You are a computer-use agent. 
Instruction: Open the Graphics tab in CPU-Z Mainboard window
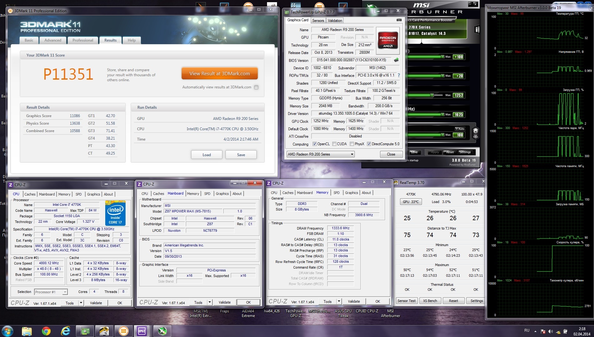(222, 194)
